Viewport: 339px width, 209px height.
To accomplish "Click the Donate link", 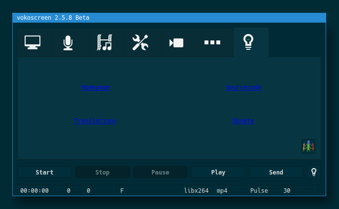I will (243, 120).
